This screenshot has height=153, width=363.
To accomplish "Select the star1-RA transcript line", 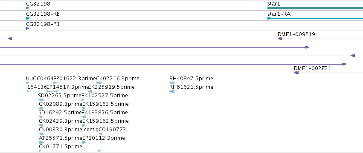I will click(x=315, y=18).
